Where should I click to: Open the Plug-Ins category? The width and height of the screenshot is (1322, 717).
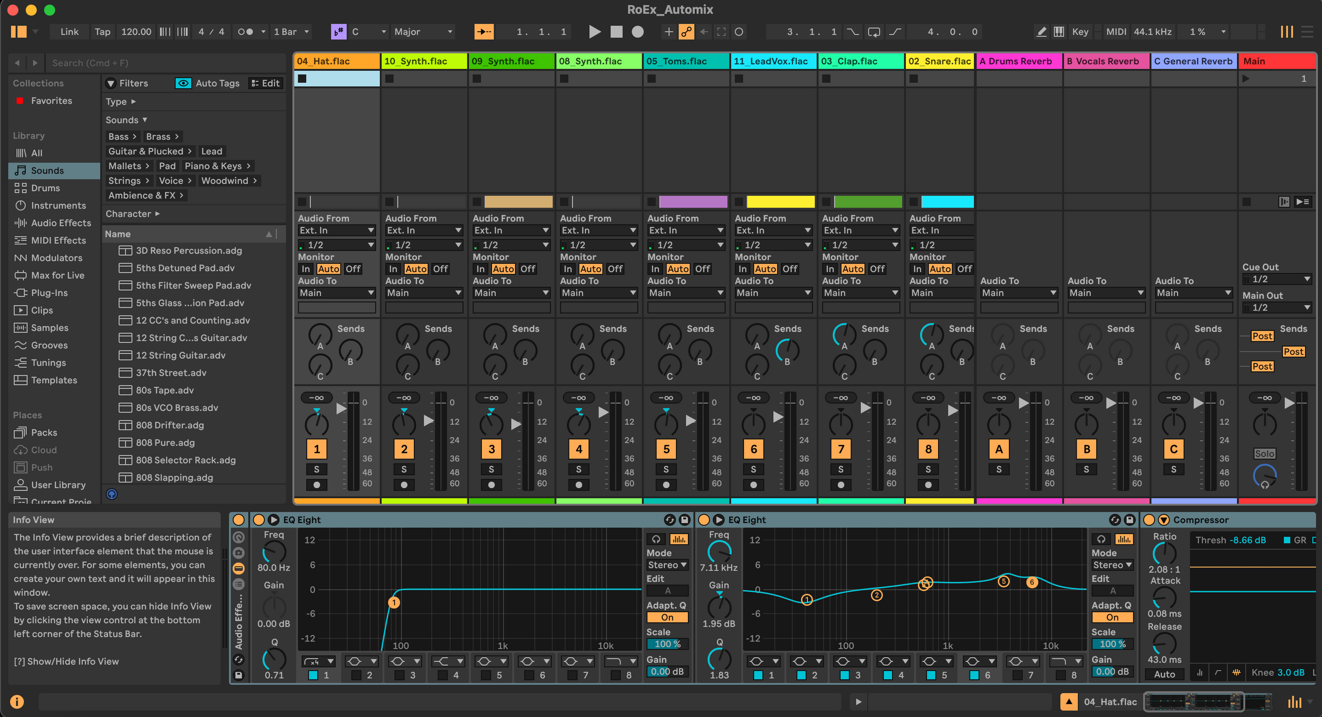[x=49, y=292]
